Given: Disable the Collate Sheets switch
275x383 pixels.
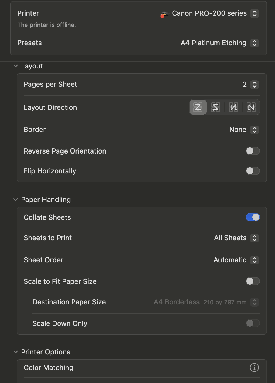Looking at the screenshot, I should pyautogui.click(x=253, y=217).
